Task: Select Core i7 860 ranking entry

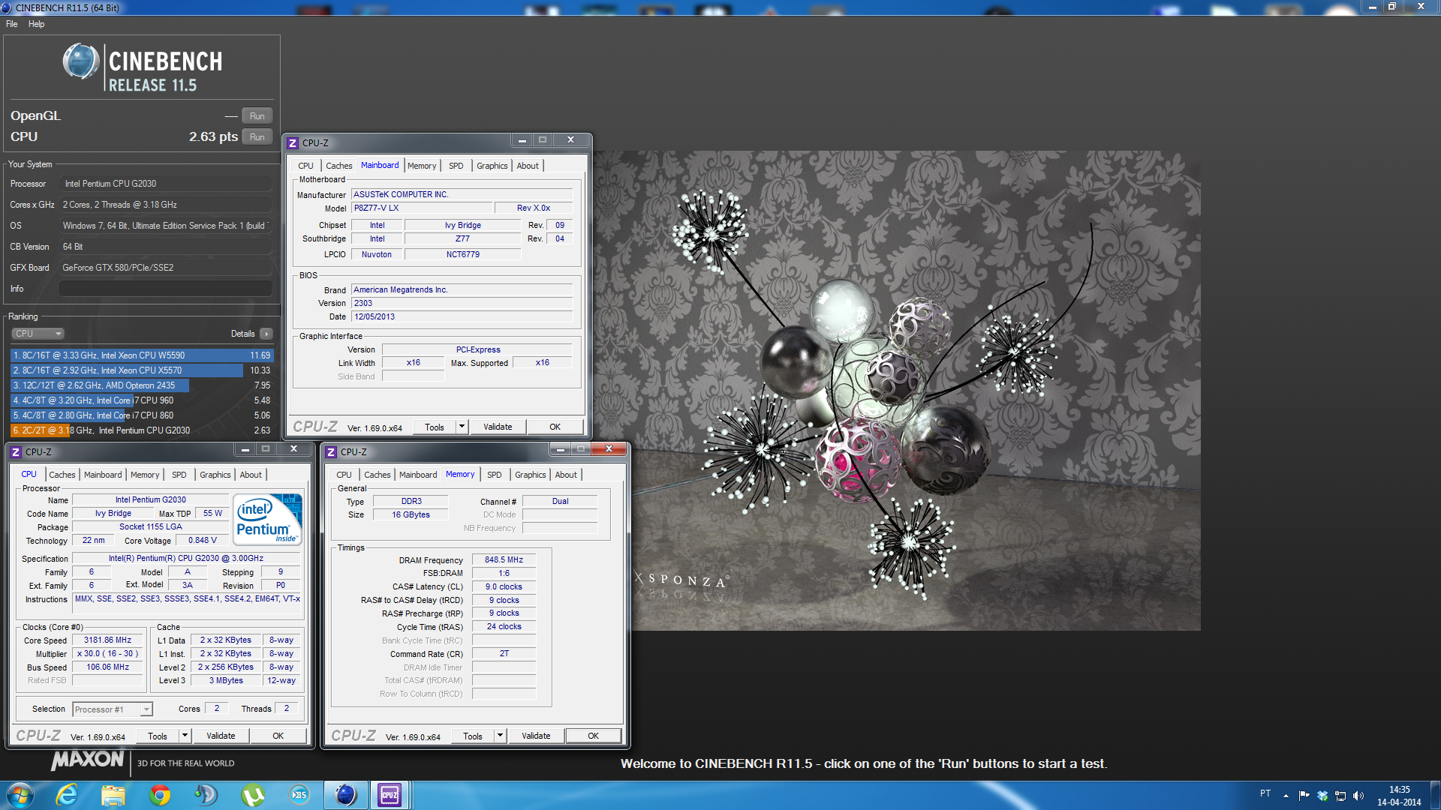Action: coord(142,415)
